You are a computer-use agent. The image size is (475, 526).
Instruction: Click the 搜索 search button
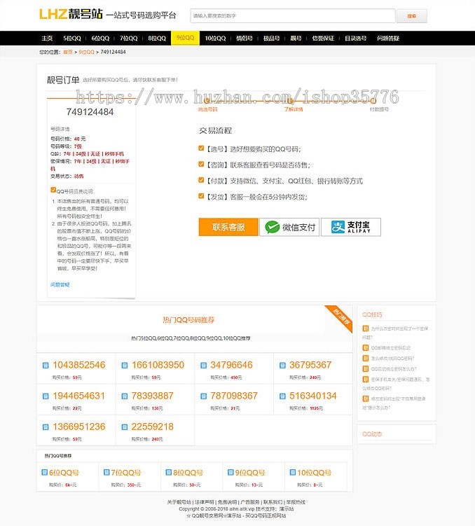coord(412,16)
